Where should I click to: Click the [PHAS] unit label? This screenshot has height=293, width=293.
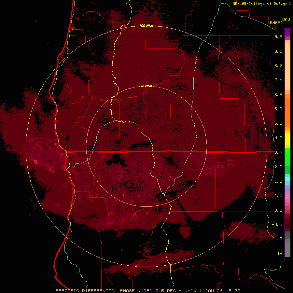tap(275, 22)
